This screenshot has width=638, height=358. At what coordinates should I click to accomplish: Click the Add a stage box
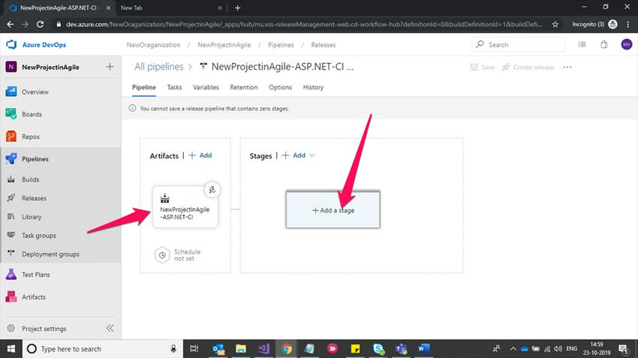[x=333, y=210]
